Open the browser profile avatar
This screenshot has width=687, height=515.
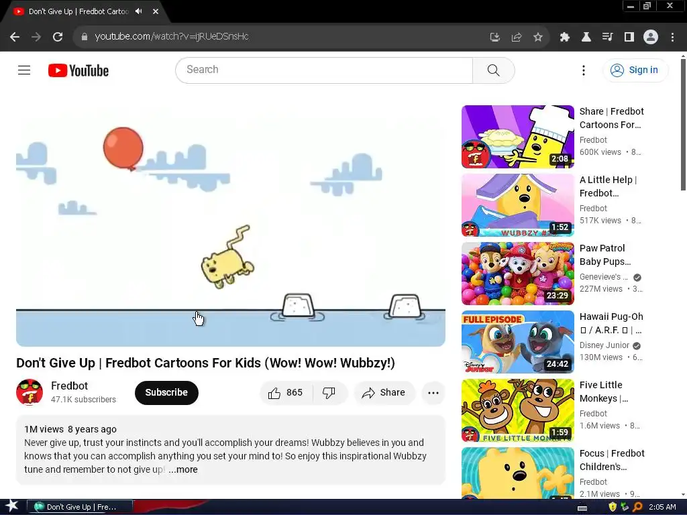[x=651, y=38]
